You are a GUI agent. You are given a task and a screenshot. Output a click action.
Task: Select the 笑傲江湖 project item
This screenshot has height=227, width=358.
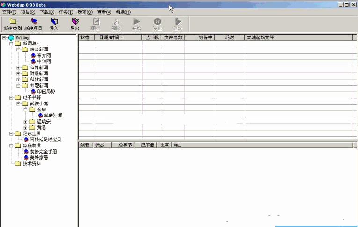[53, 116]
